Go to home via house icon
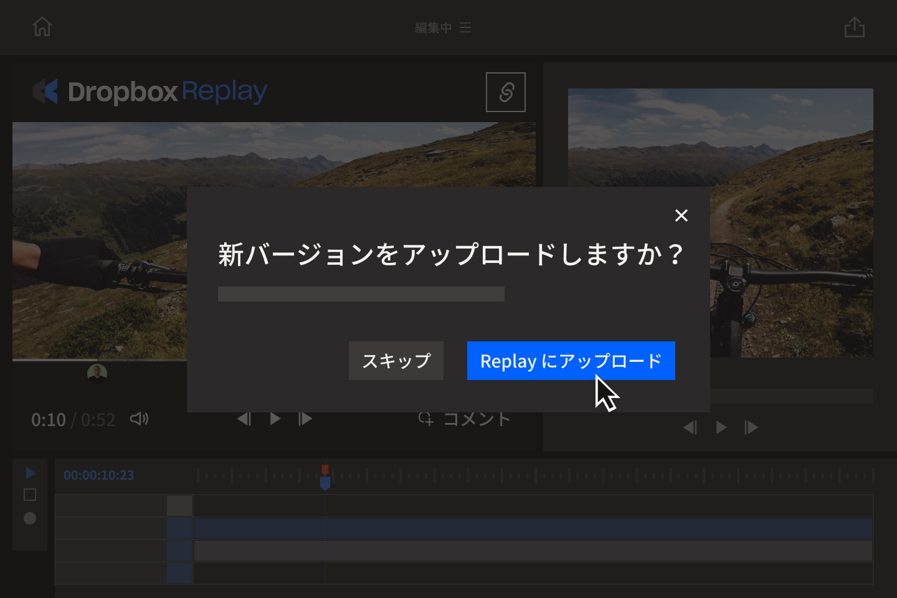This screenshot has height=598, width=897. pyautogui.click(x=42, y=27)
